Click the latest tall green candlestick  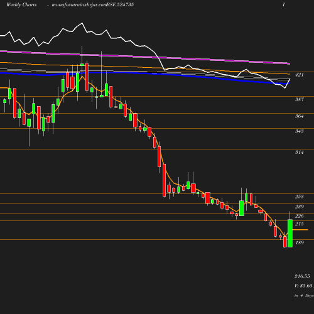tap(290, 233)
